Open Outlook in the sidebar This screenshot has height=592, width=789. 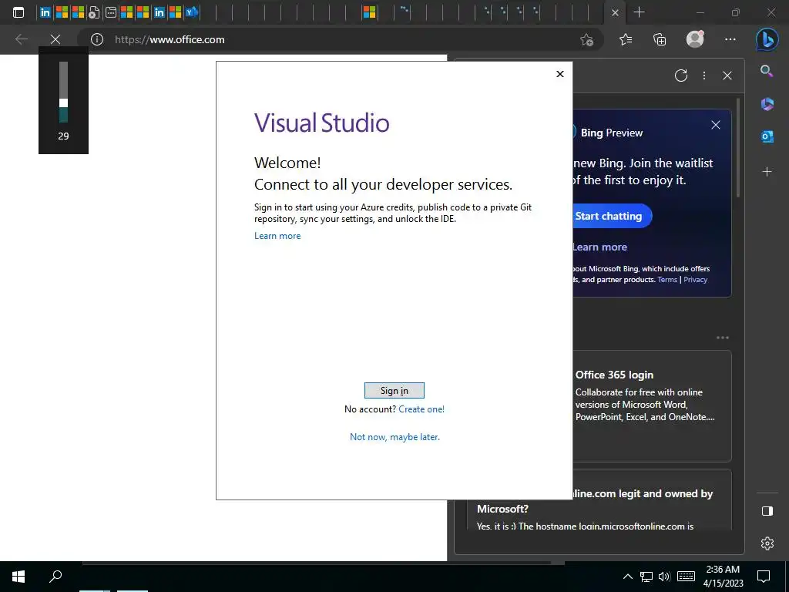coord(767,136)
